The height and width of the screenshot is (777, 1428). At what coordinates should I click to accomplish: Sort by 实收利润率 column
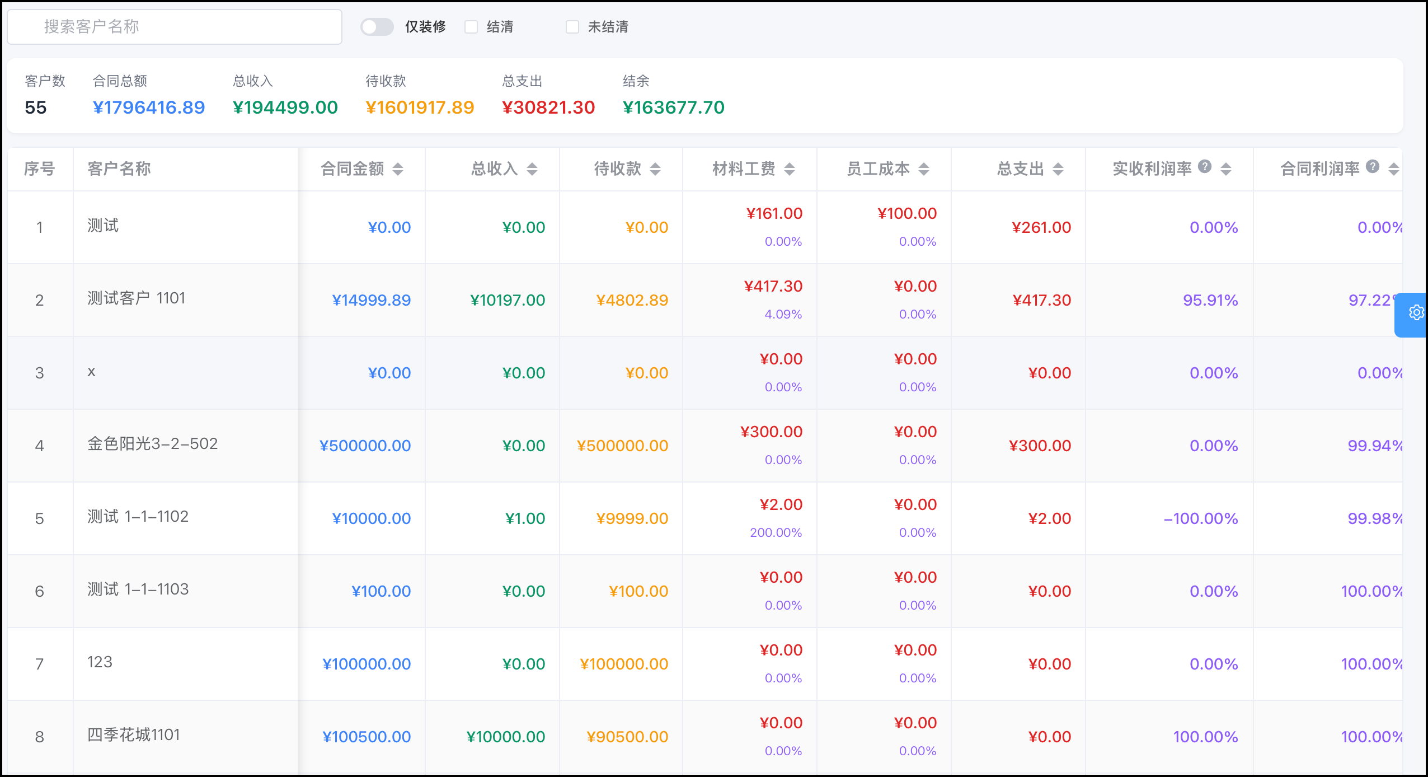click(x=1226, y=169)
